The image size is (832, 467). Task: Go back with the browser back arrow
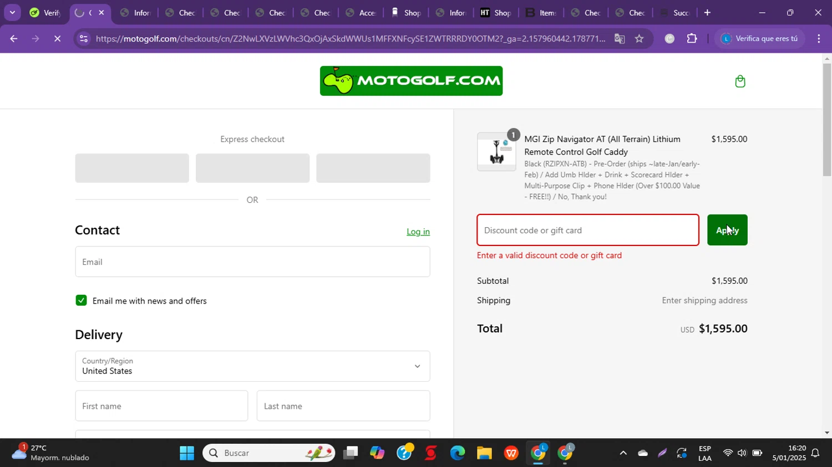coord(13,39)
